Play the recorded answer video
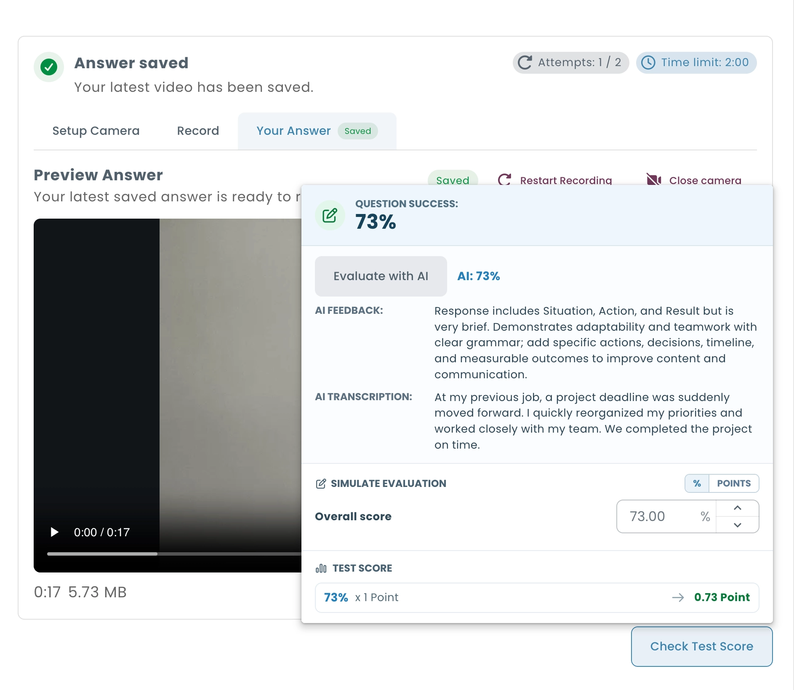Viewport: 794px width, 690px height. click(x=54, y=532)
